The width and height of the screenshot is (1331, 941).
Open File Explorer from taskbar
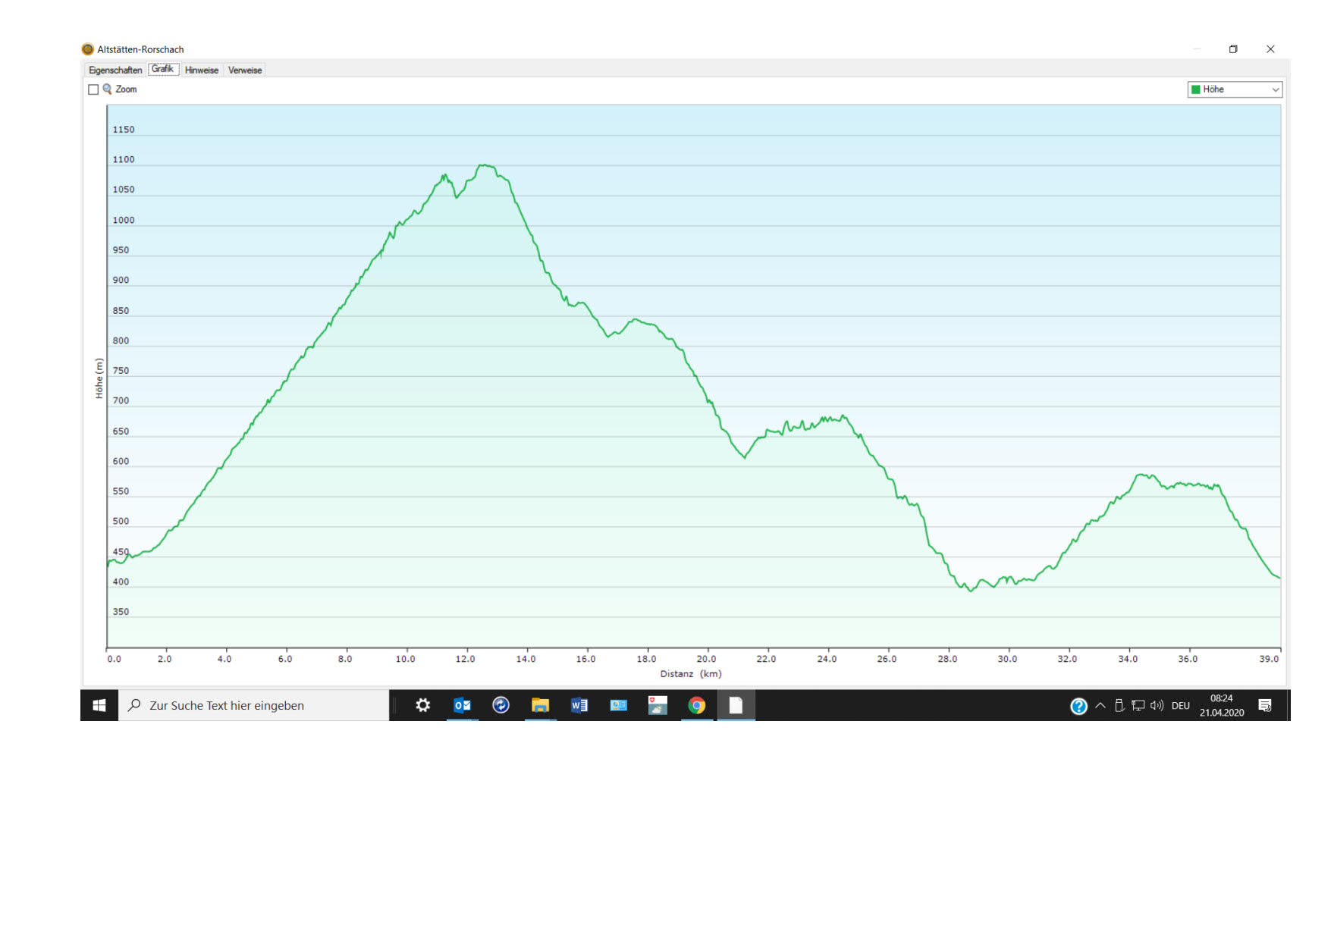[540, 705]
